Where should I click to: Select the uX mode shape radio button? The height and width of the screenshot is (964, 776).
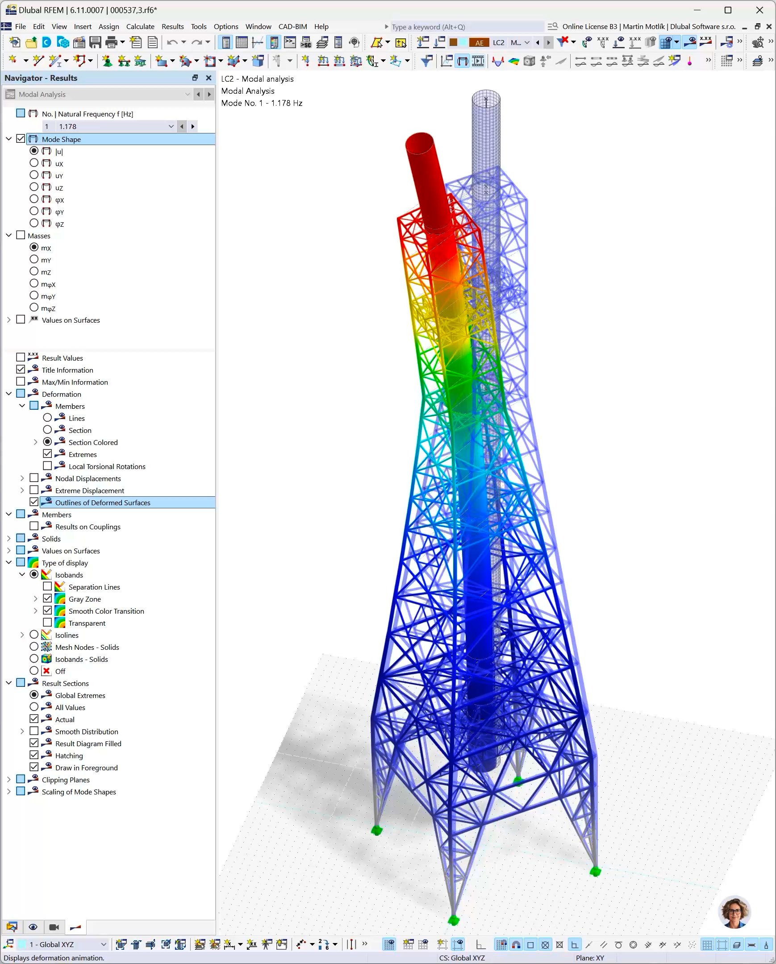pyautogui.click(x=34, y=163)
